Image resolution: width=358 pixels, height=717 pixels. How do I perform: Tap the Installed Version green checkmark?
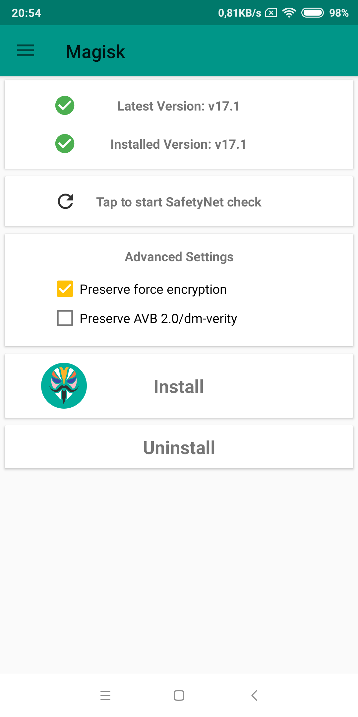(65, 144)
